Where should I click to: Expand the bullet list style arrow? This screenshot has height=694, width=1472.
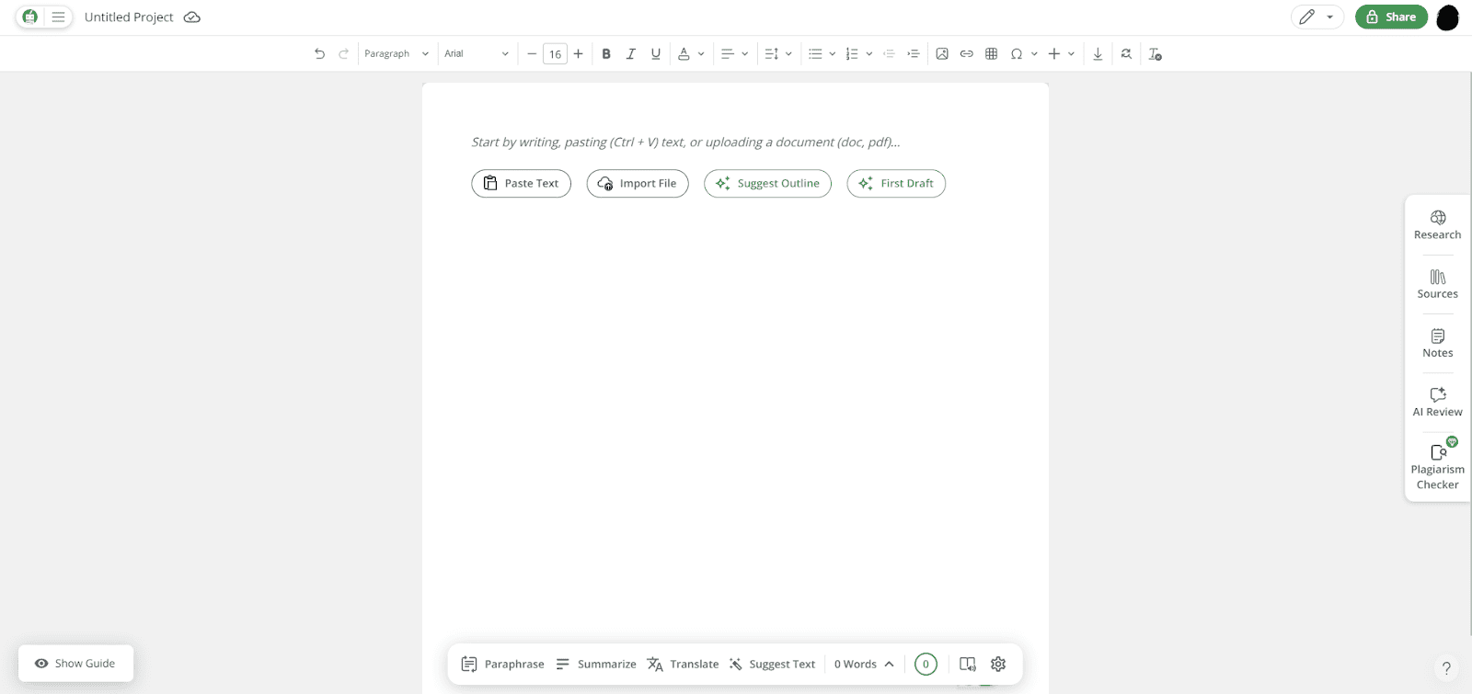[x=833, y=54]
